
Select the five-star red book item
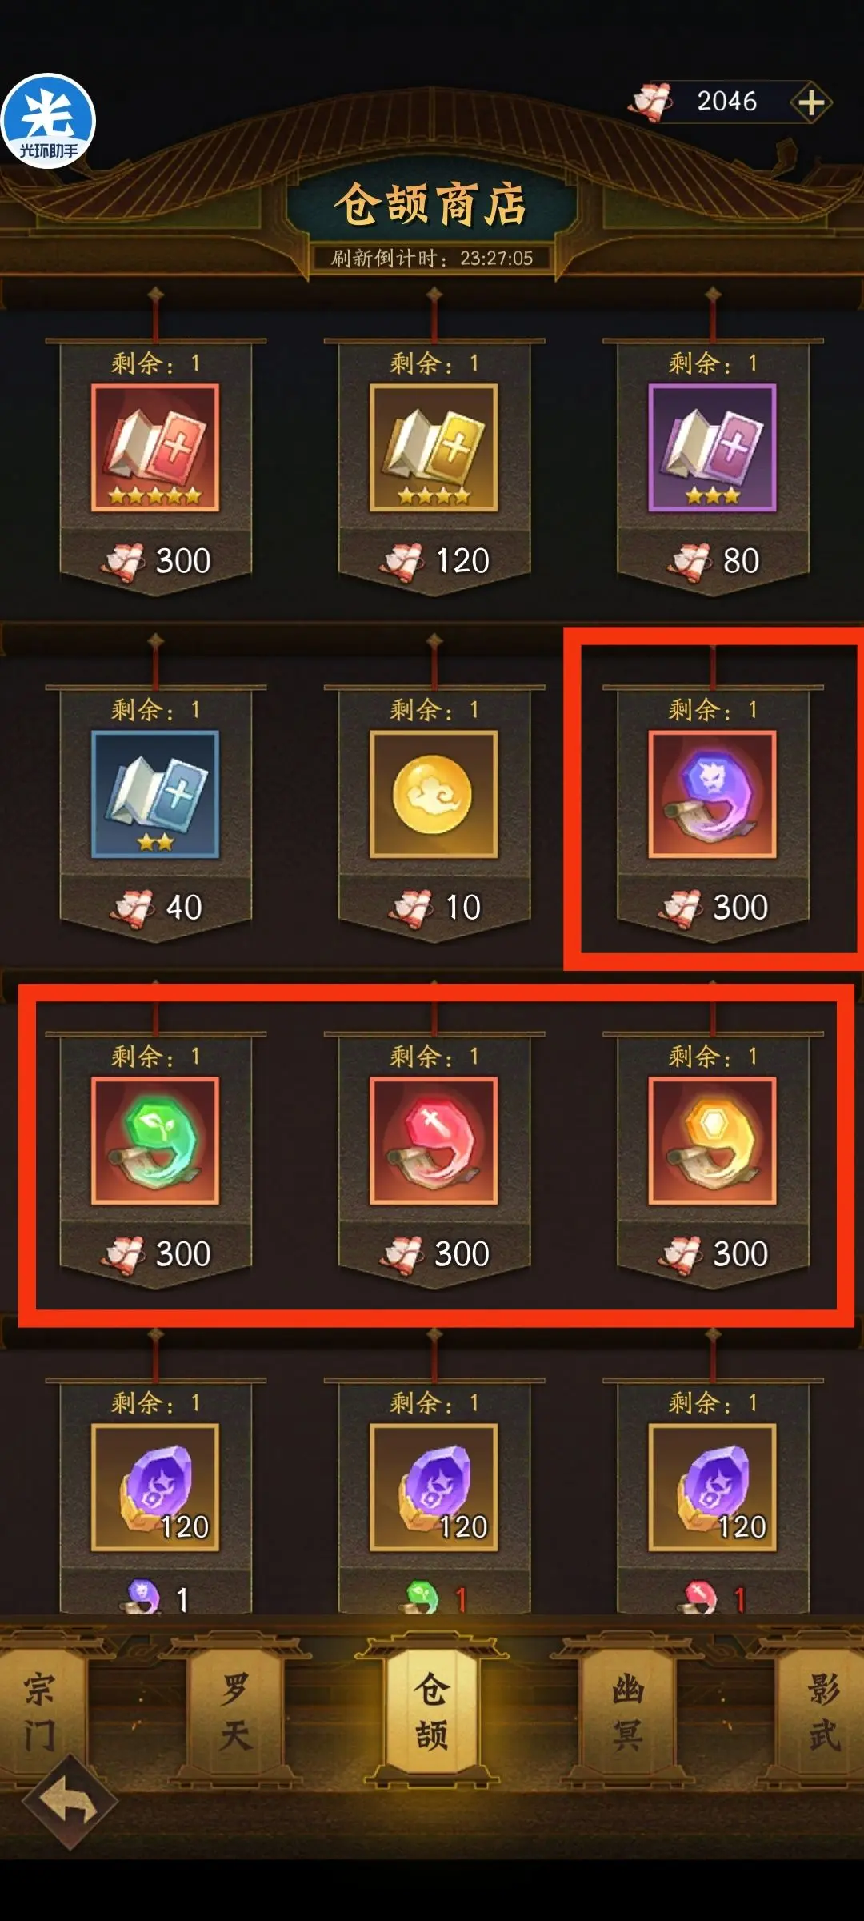155,447
